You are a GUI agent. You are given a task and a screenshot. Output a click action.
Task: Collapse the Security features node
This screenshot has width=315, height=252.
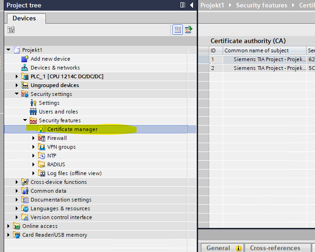(26, 120)
